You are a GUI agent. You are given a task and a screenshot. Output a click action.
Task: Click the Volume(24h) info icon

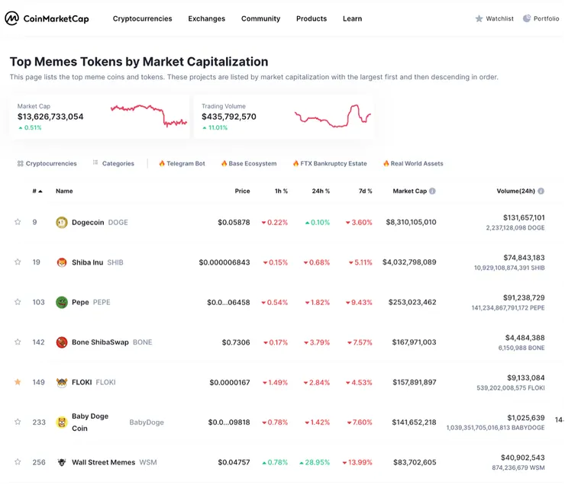541,191
